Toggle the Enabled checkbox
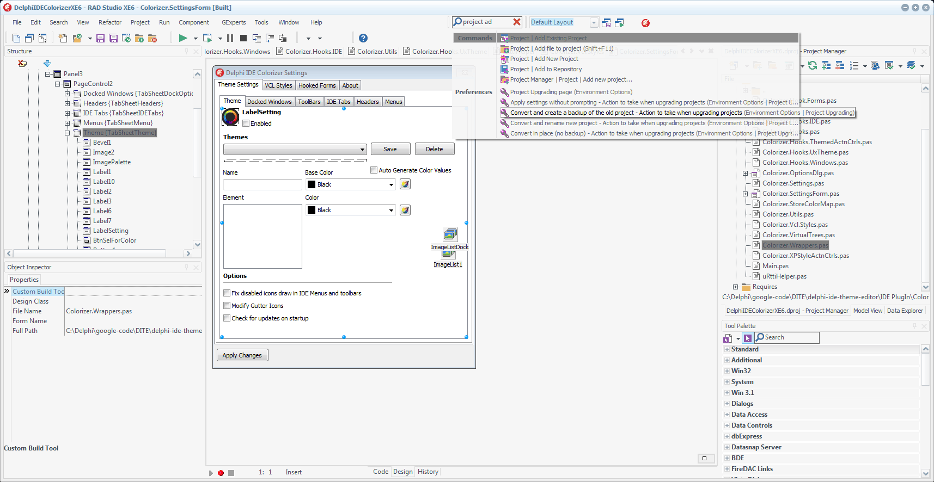 [x=246, y=123]
